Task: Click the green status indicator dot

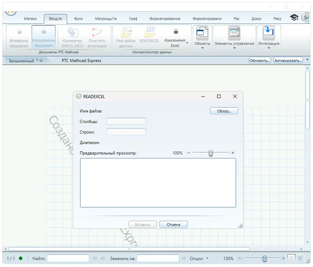Action: click(20, 258)
